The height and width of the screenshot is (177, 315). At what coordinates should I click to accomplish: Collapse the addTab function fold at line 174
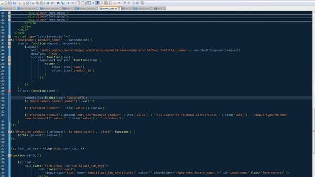coord(9,155)
